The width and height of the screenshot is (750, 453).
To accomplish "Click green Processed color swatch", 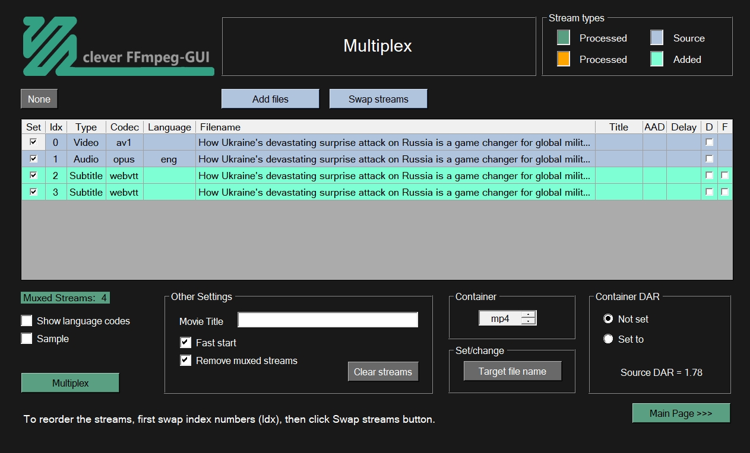I will tap(564, 38).
